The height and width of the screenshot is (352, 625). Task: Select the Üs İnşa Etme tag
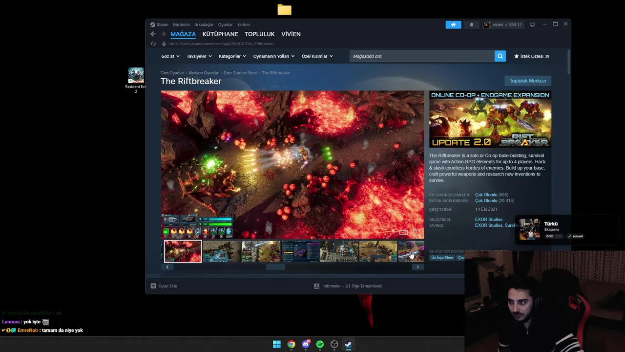[x=442, y=258]
